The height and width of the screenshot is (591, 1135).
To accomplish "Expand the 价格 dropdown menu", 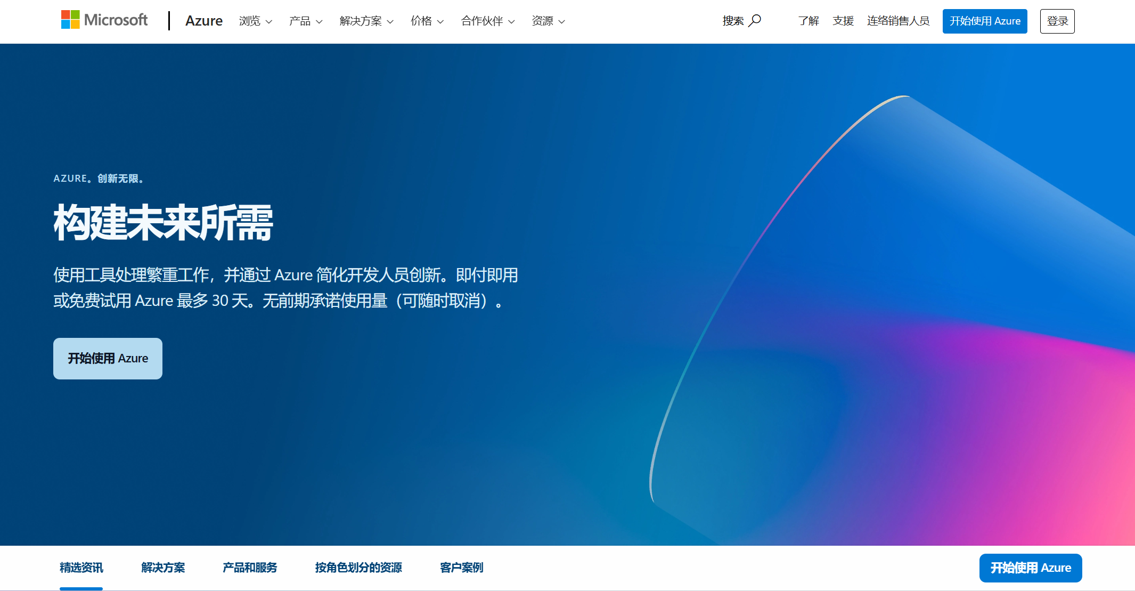I will pos(427,21).
